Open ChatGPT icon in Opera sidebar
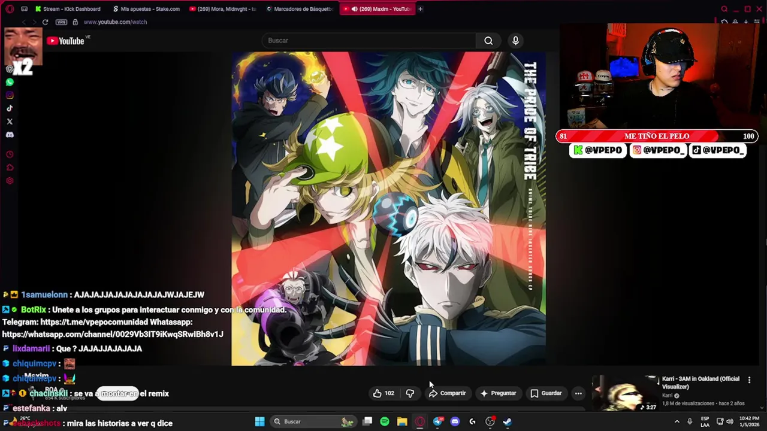The width and height of the screenshot is (767, 431). pyautogui.click(x=10, y=69)
